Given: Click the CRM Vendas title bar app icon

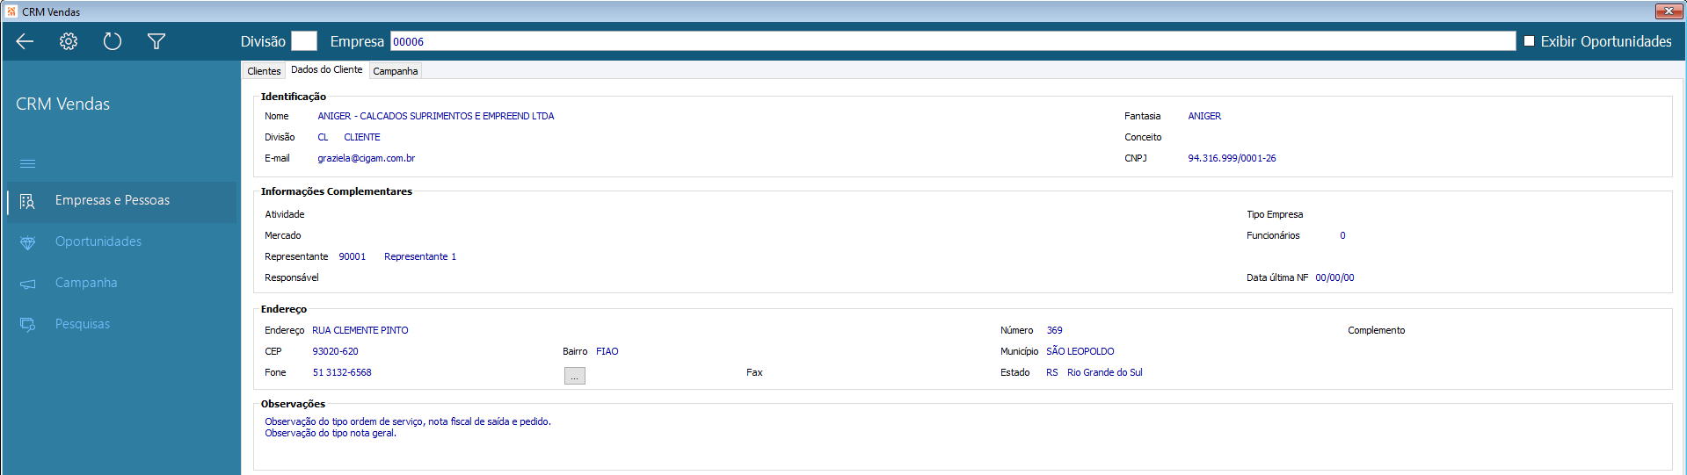Looking at the screenshot, I should 11,11.
